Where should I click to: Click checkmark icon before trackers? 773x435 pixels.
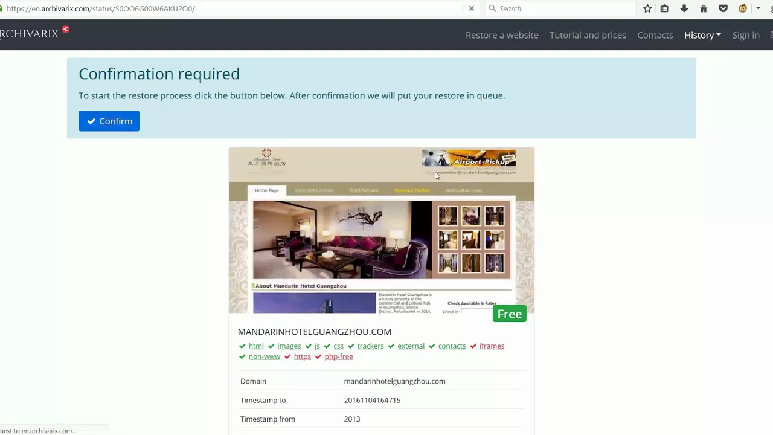351,346
